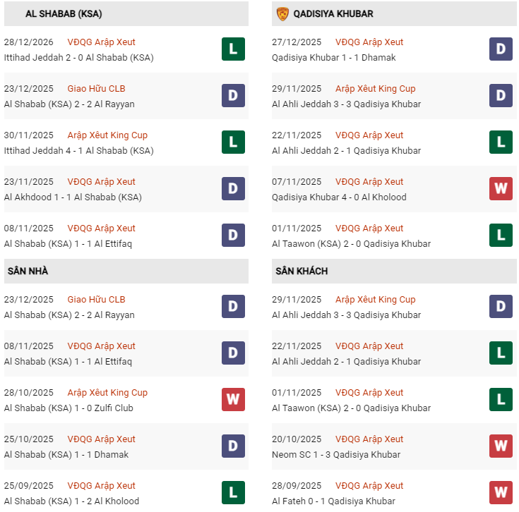Open Giao Hữu CLB league link dated 23/12/2025 under AL SHABAB (KSA)

pos(96,89)
